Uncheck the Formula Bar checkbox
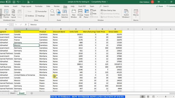This screenshot has width=175, height=98. click(36, 11)
